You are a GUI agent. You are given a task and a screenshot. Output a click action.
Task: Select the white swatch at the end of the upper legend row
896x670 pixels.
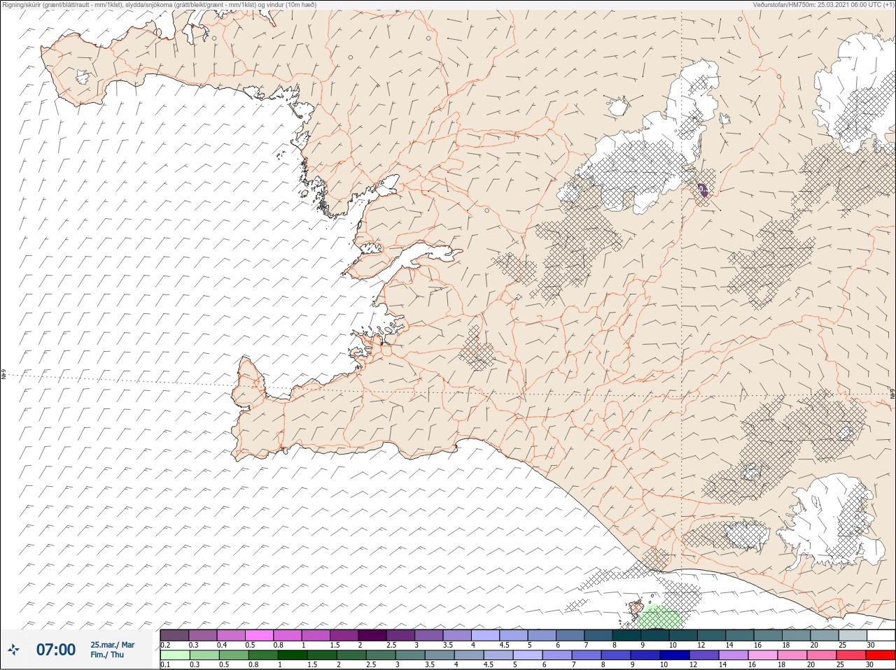881,635
